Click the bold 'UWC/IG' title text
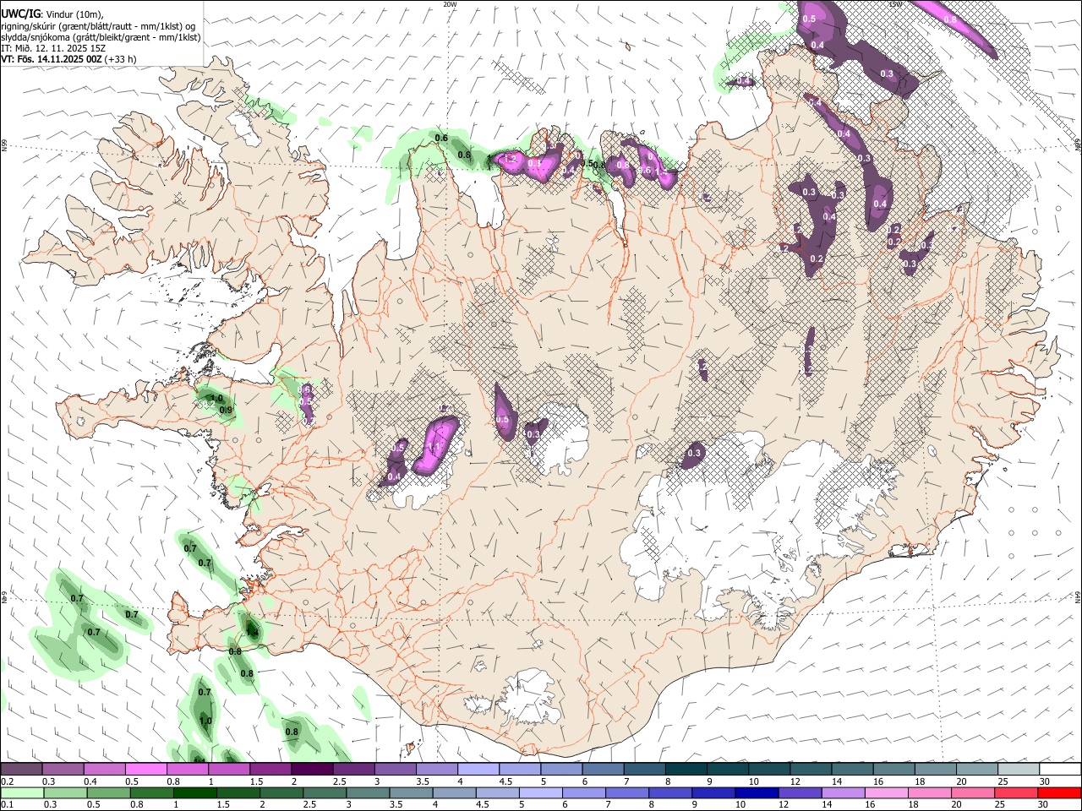The height and width of the screenshot is (811, 1082). coord(20,14)
